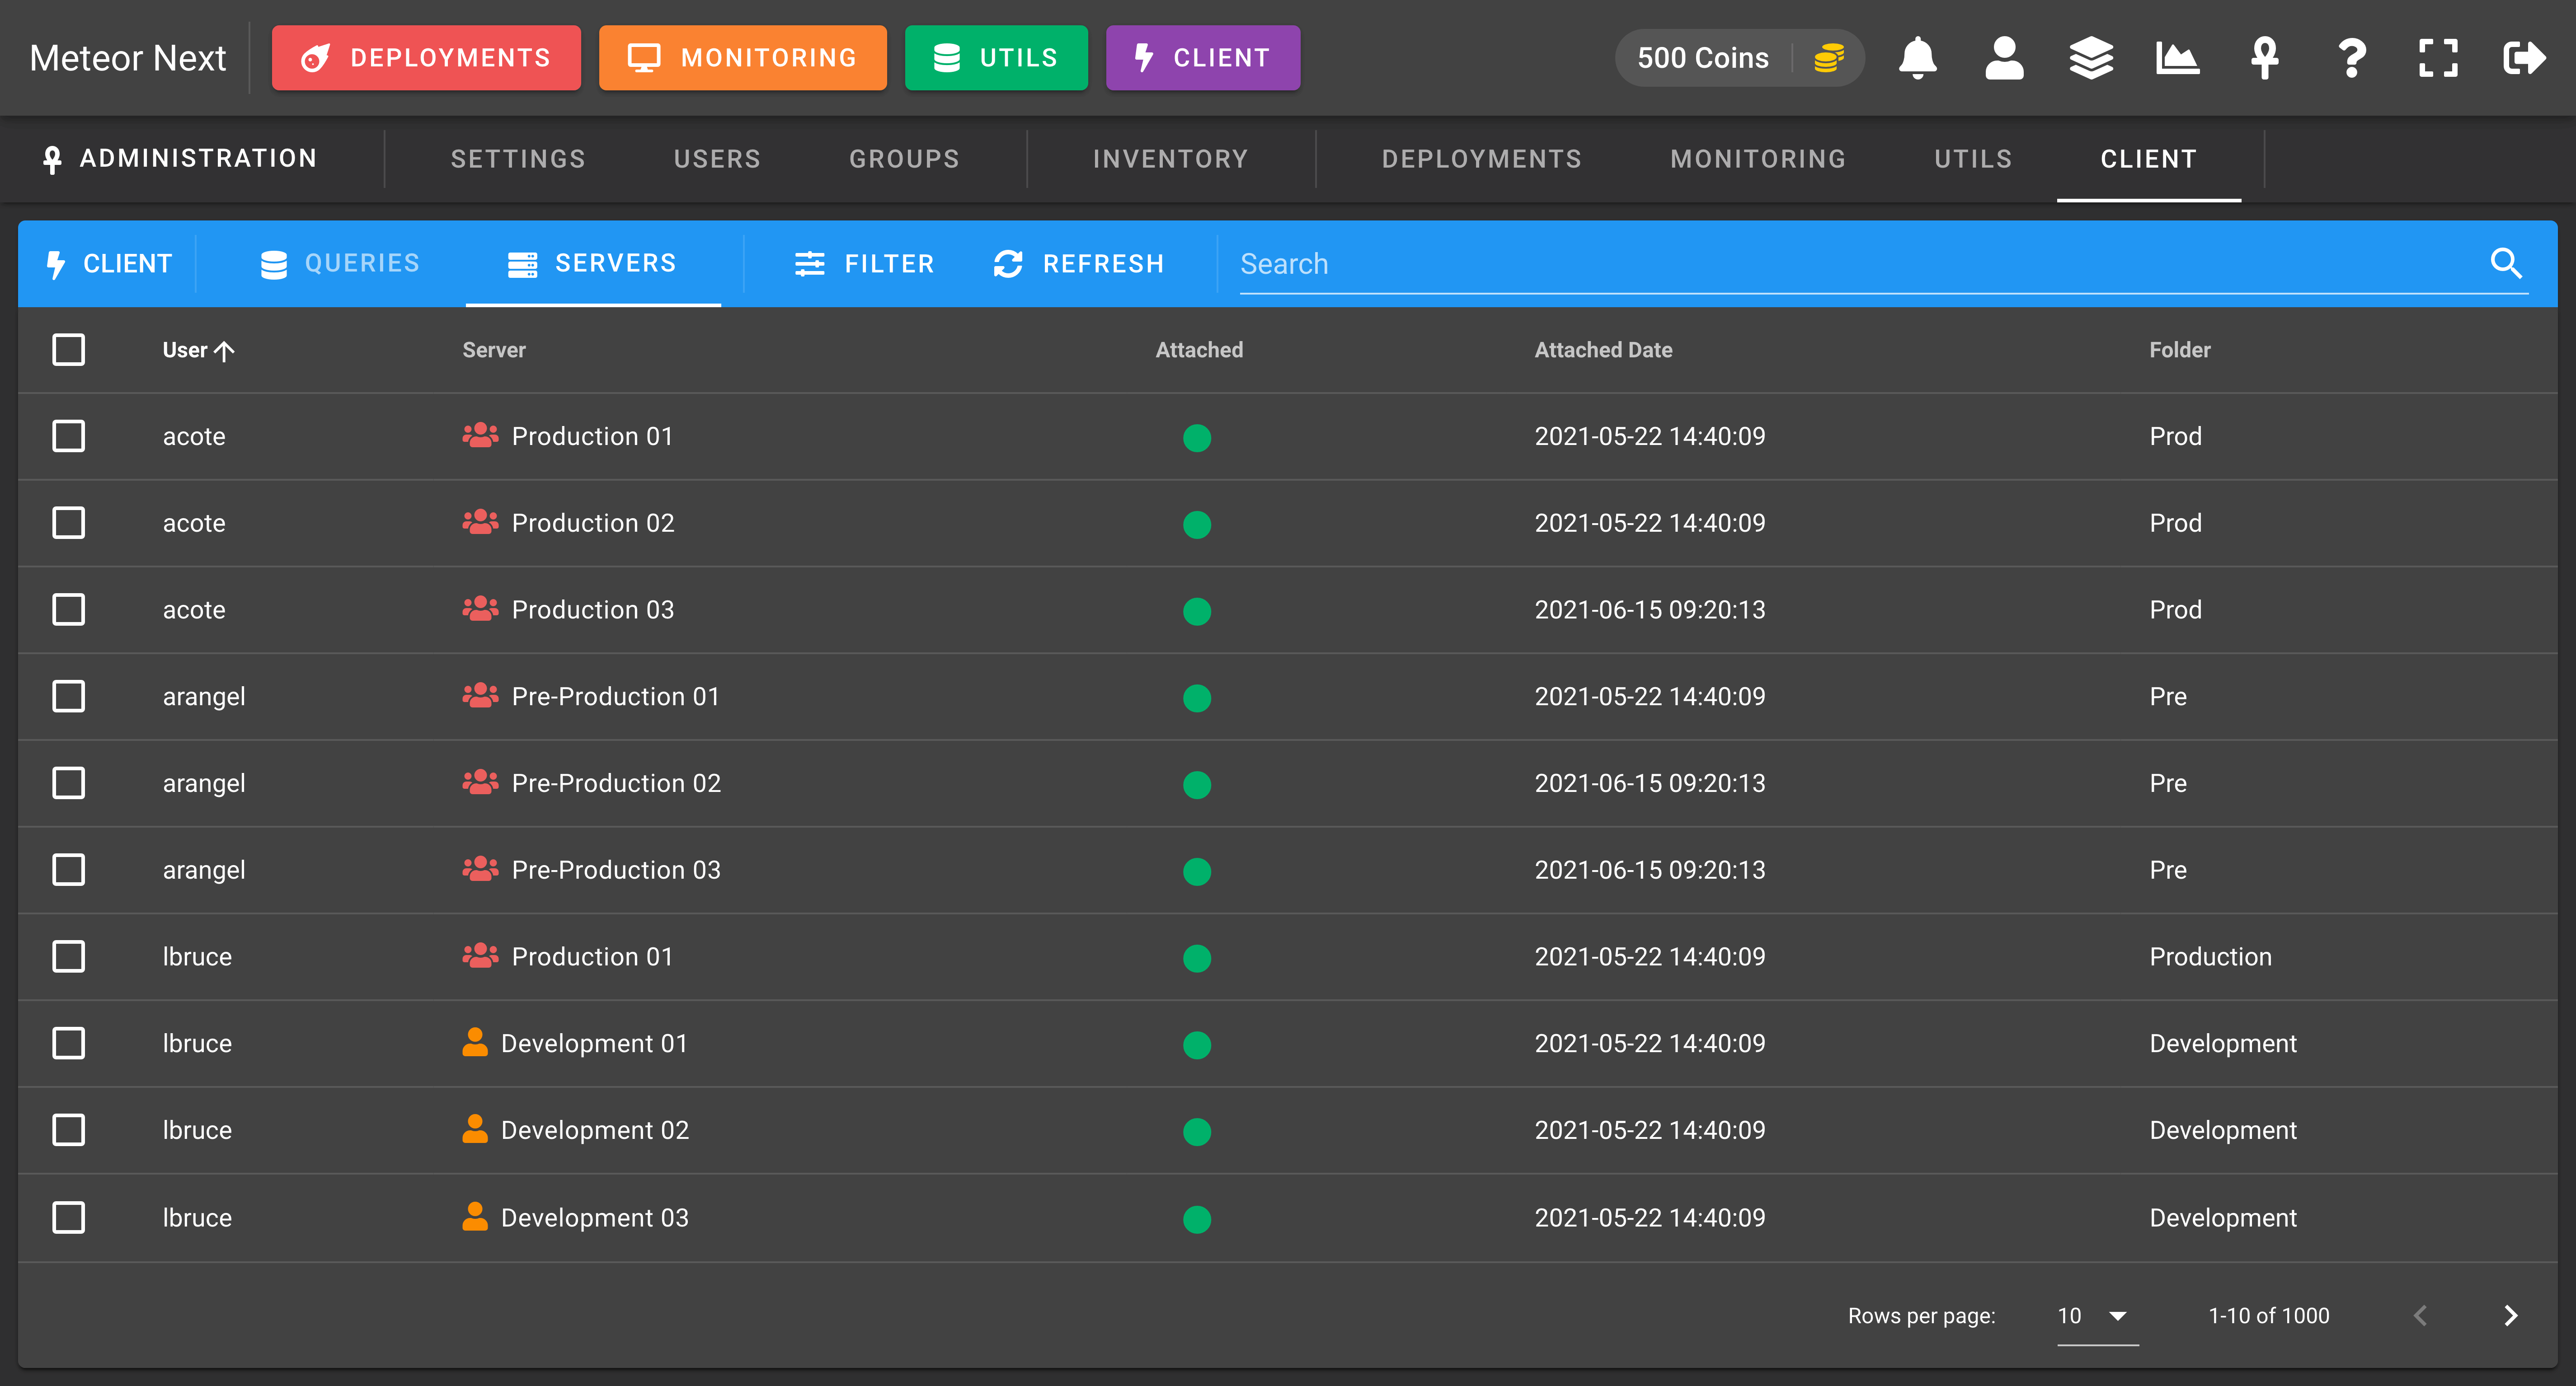Check the lbruce Development 02 row checkbox

pos(68,1130)
